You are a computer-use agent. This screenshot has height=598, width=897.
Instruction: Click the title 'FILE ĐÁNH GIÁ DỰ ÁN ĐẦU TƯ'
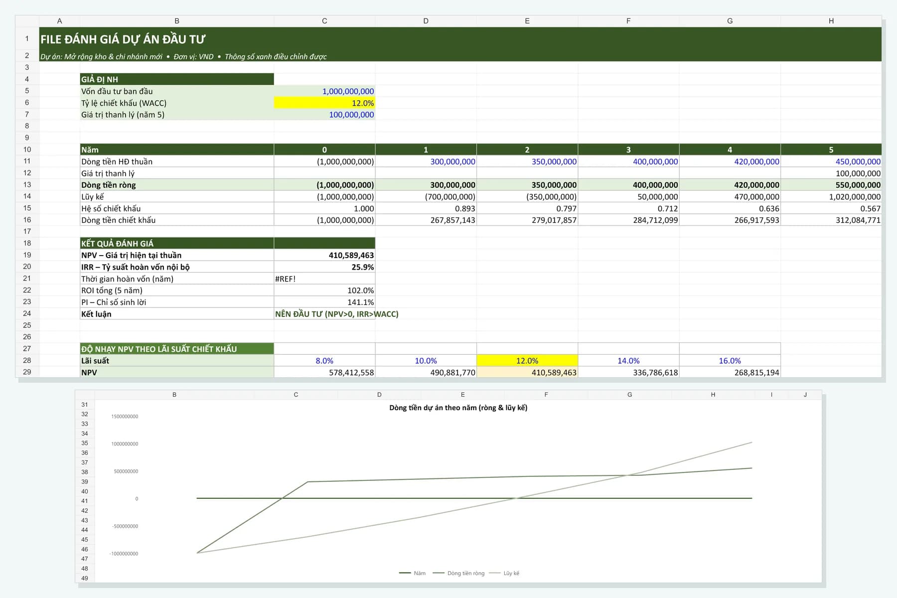pyautogui.click(x=123, y=39)
